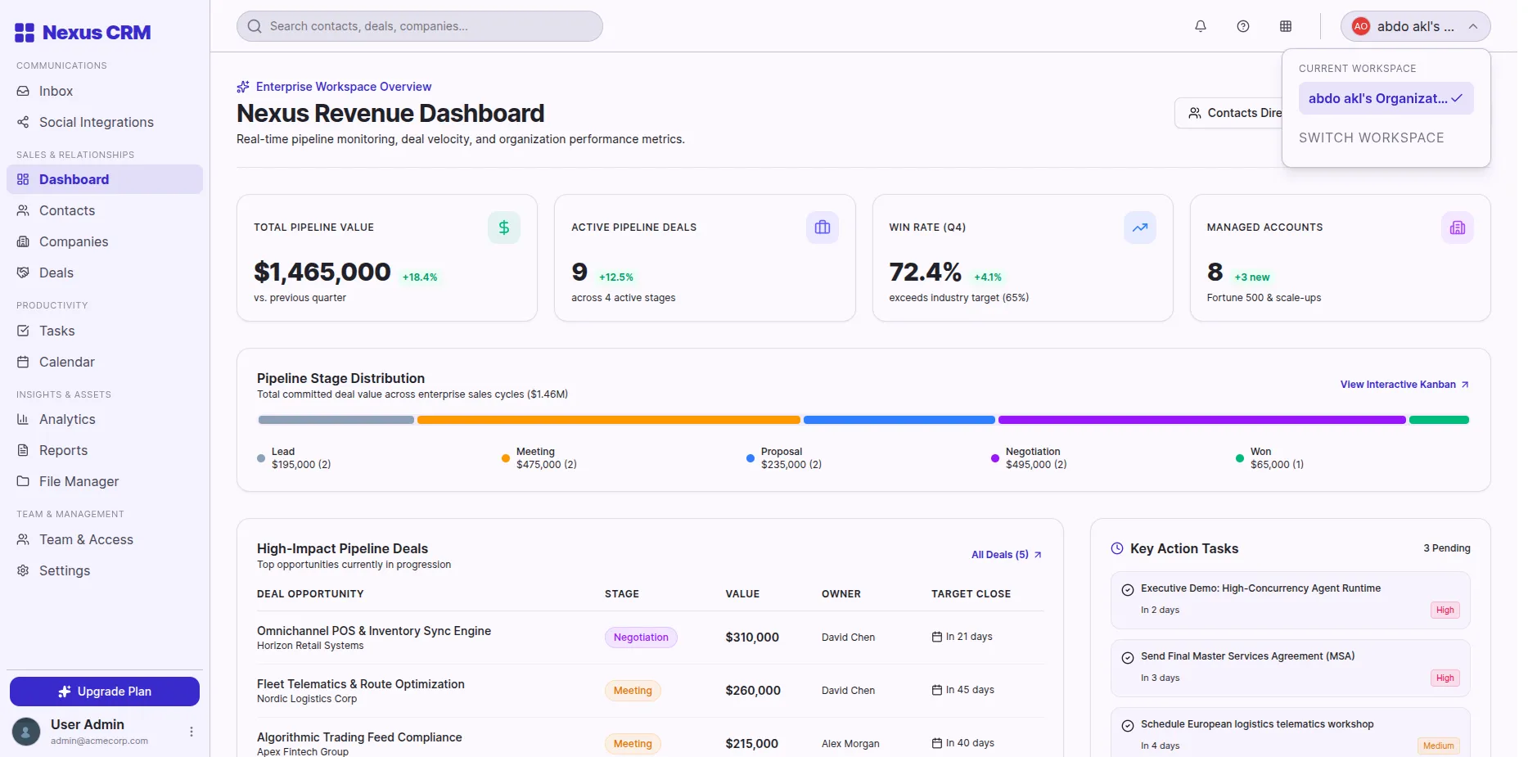
Task: Open Fleet Telematics & Route Optimization deal
Action: [361, 684]
